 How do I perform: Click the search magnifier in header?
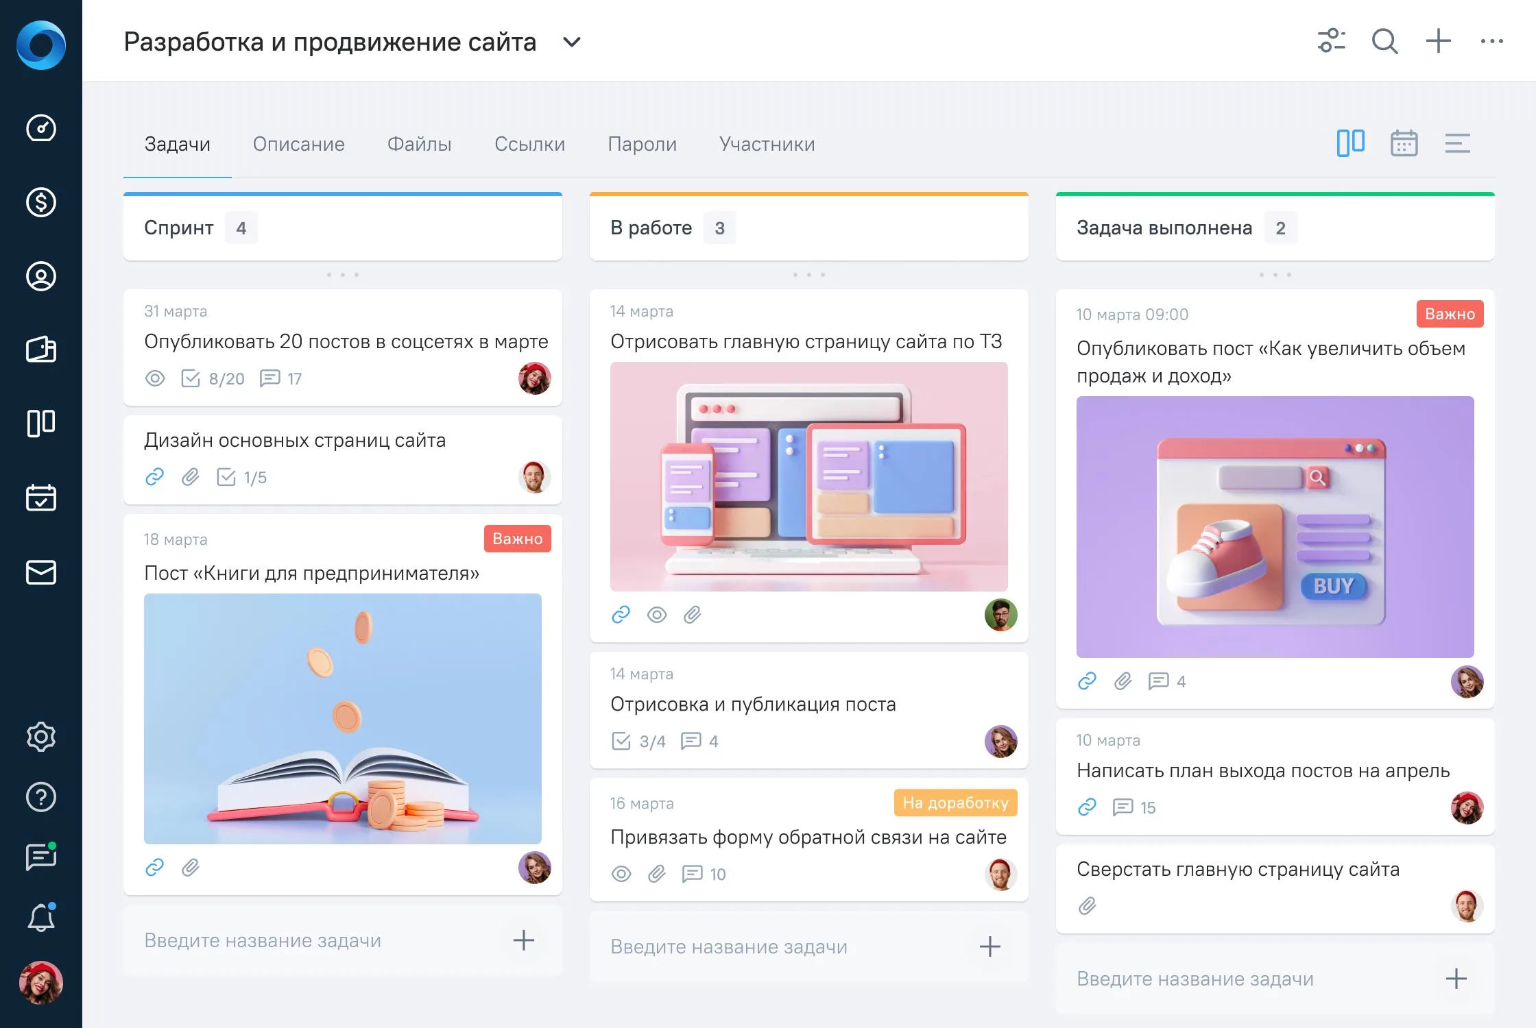(1384, 41)
